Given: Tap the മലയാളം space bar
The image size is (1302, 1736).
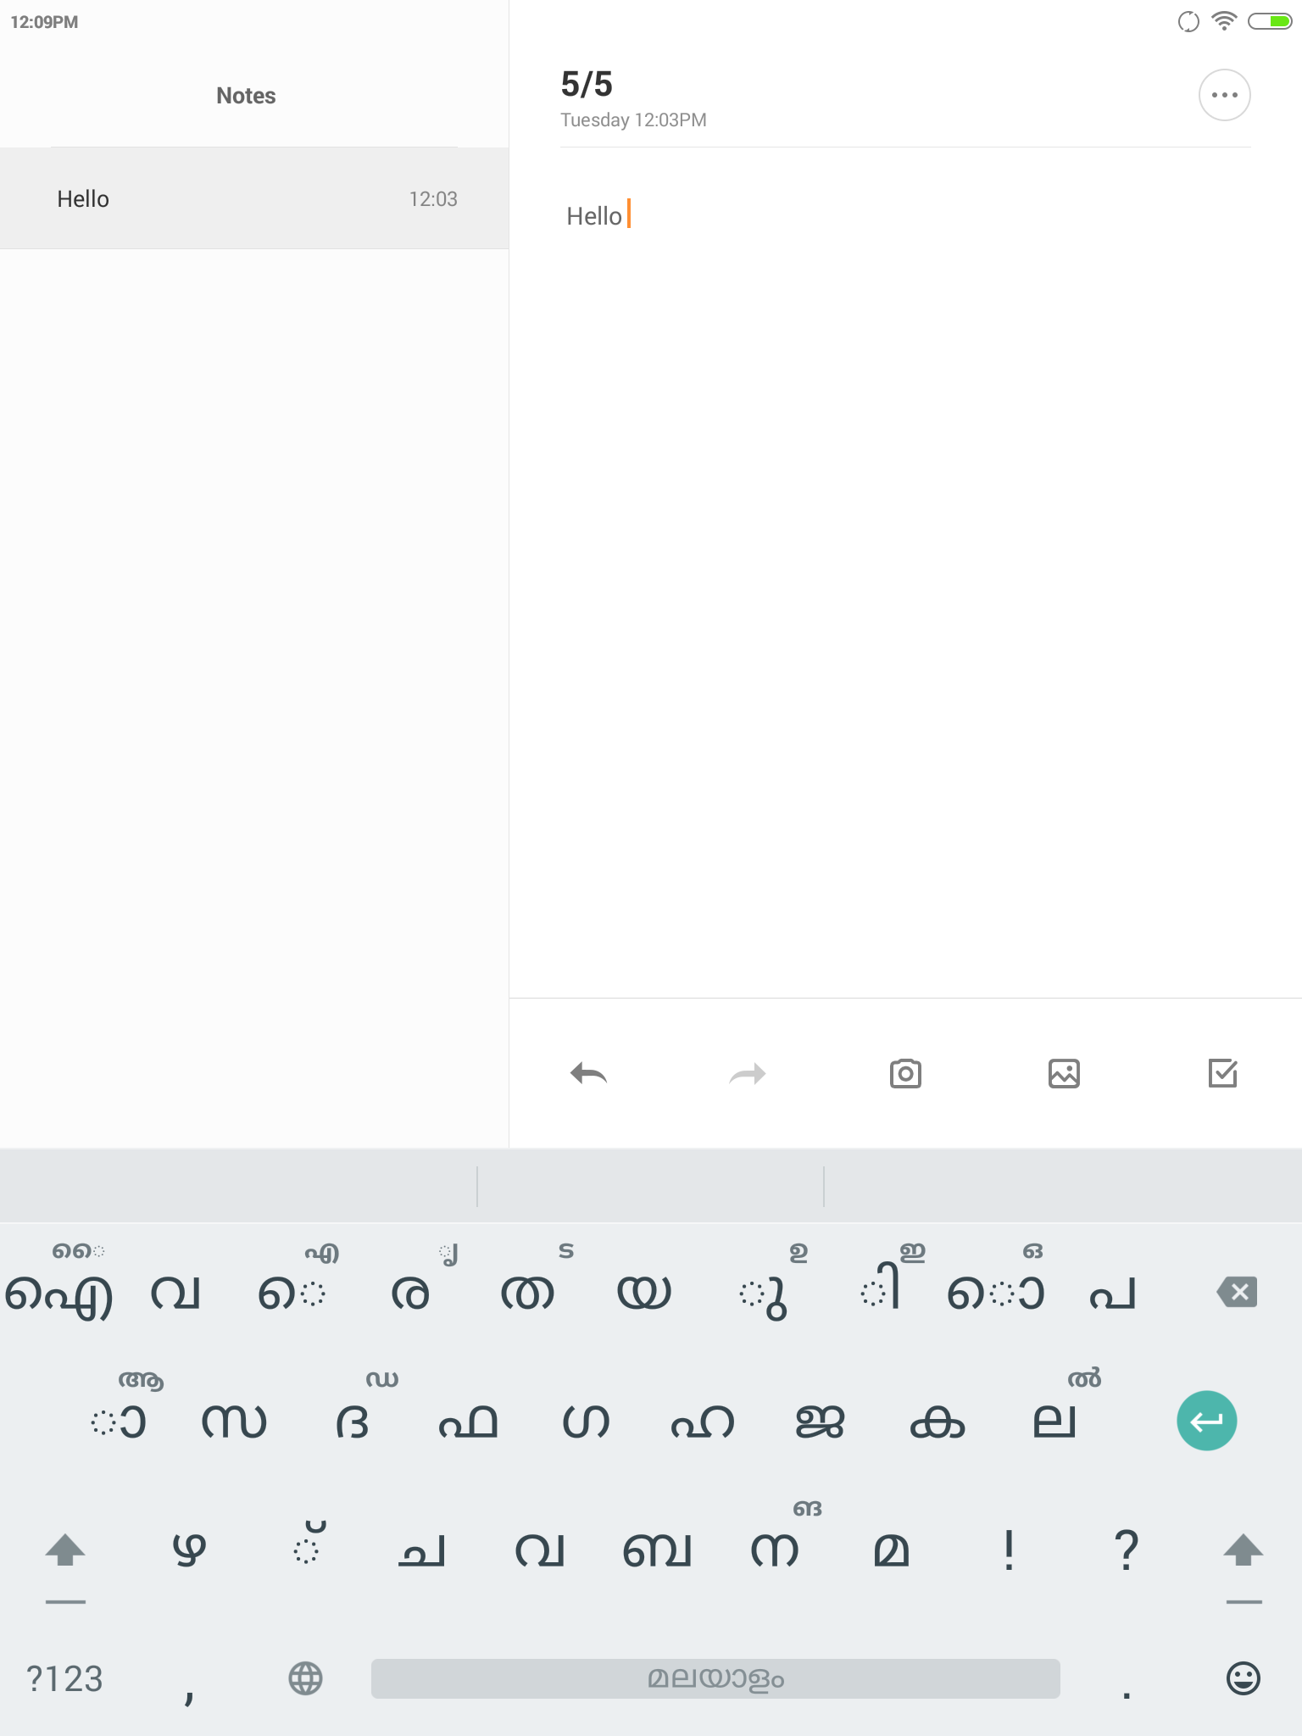Looking at the screenshot, I should click(x=715, y=1678).
